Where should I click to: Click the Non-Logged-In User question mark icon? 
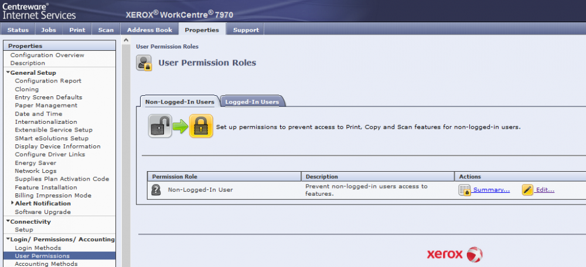click(x=156, y=190)
